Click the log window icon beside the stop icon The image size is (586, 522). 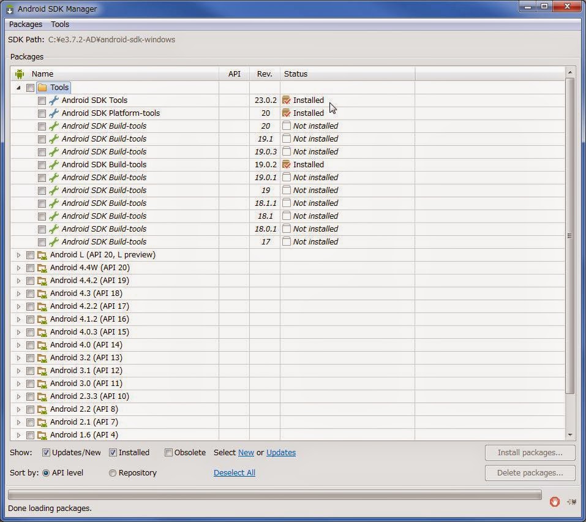[x=571, y=502]
